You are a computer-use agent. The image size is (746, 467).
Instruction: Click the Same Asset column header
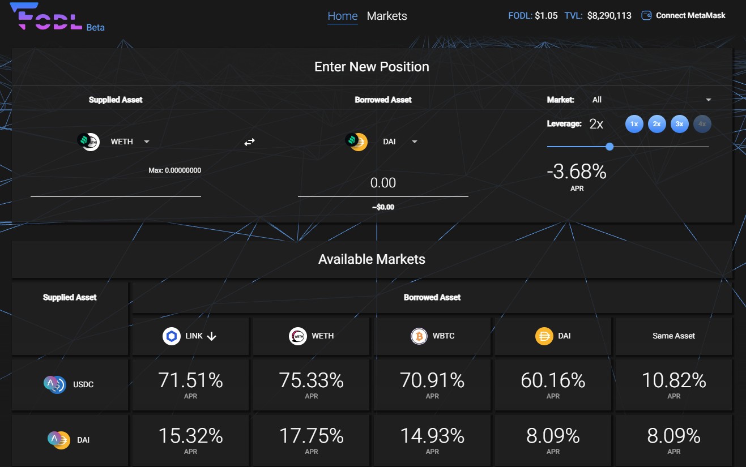pyautogui.click(x=673, y=336)
